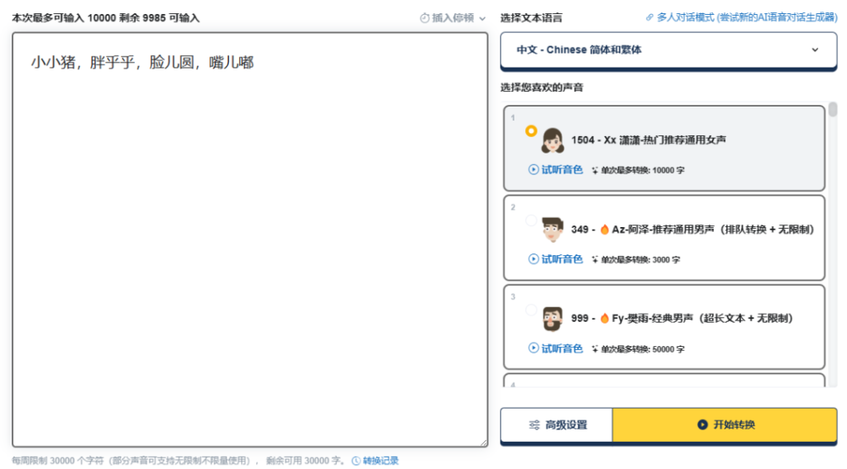Click the bearded avatar of voice 999 樊雨
Screen dimensions: 847x469
553,320
